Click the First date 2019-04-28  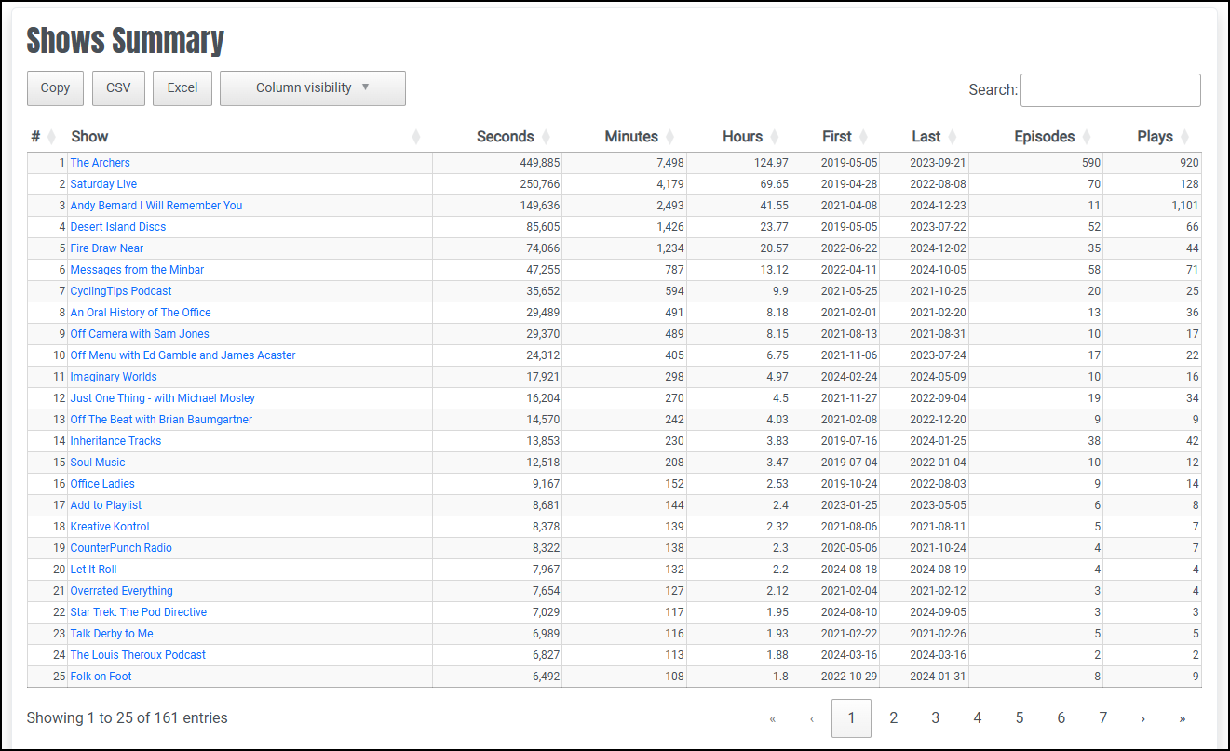click(849, 184)
